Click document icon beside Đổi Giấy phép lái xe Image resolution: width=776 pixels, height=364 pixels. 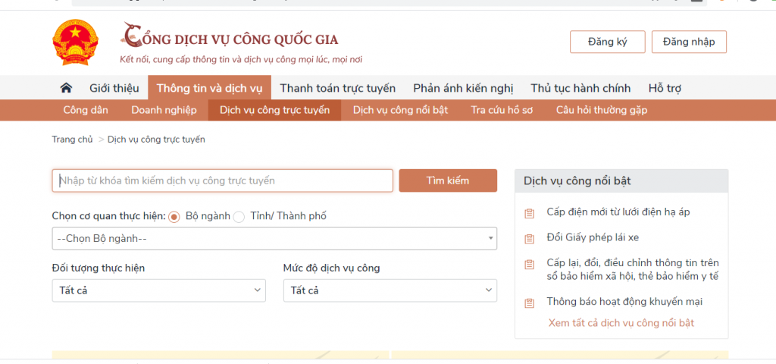[530, 238]
